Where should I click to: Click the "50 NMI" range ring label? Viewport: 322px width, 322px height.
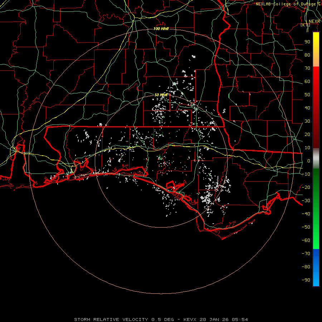click(161, 95)
